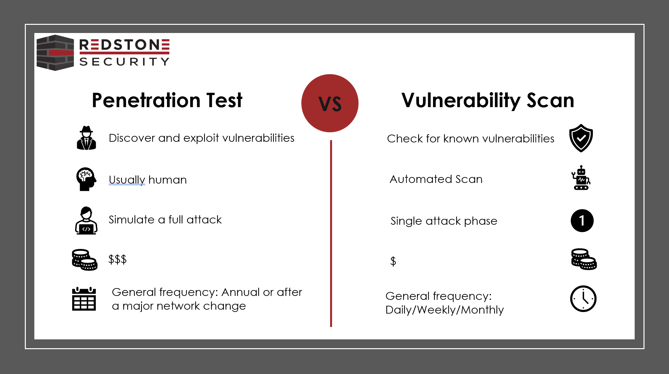The width and height of the screenshot is (669, 374).
Task: Click the brain/AI head icon
Action: pos(85,179)
